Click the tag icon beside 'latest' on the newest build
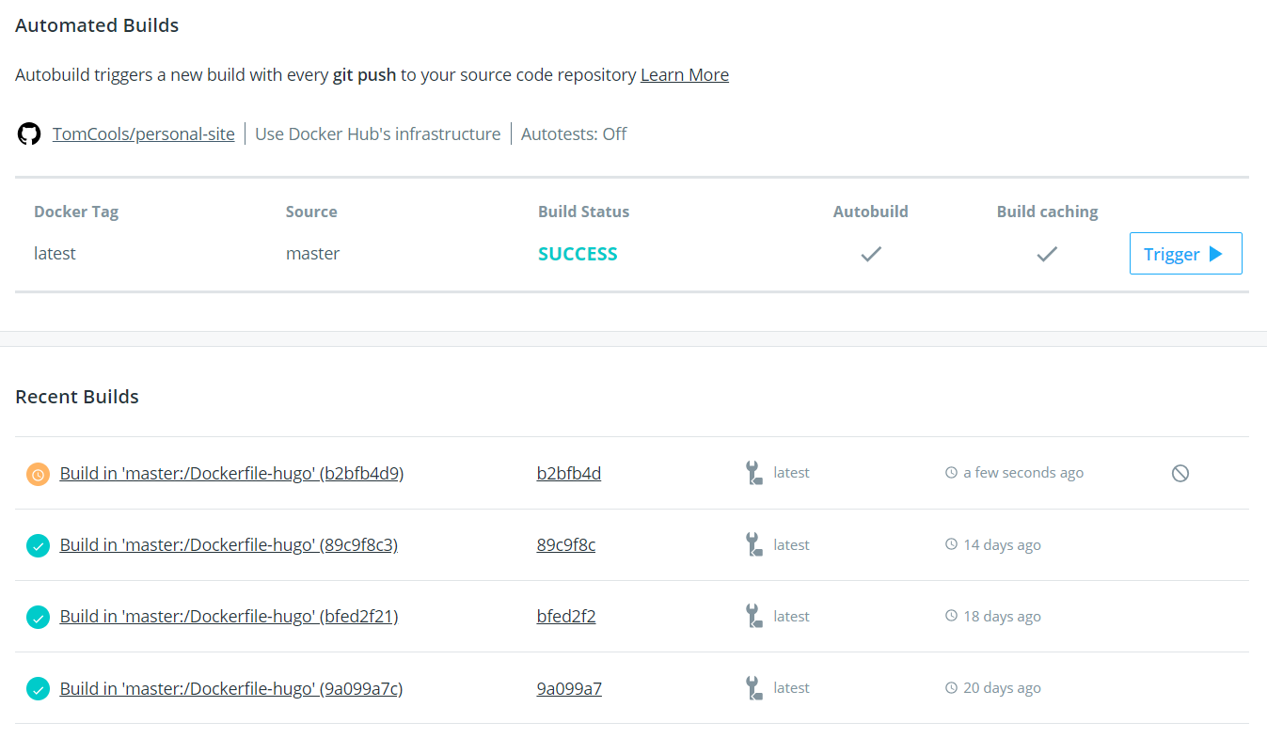 click(752, 473)
